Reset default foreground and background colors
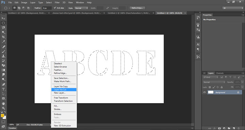 click(2, 112)
